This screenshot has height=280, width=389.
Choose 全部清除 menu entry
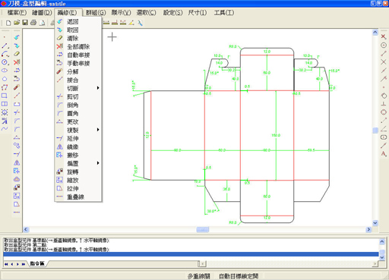(78, 46)
